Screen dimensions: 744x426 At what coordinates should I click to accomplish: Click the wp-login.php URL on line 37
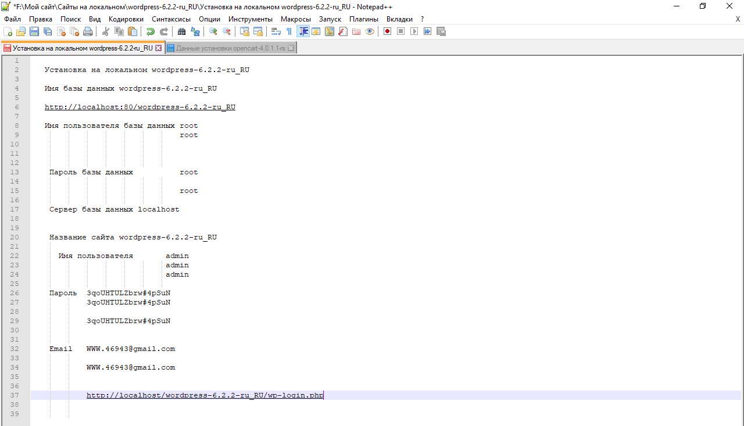pos(205,395)
